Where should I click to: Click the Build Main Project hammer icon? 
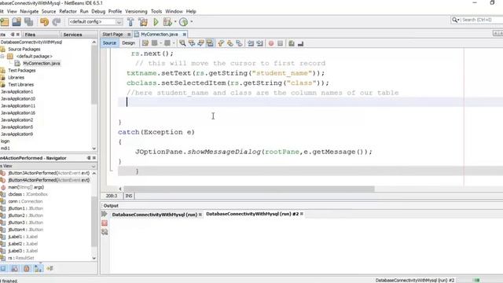[x=130, y=22]
